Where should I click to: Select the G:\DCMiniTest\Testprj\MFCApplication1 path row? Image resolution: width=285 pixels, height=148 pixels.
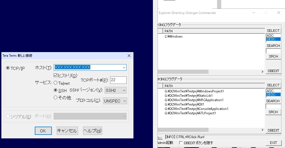click(x=194, y=100)
